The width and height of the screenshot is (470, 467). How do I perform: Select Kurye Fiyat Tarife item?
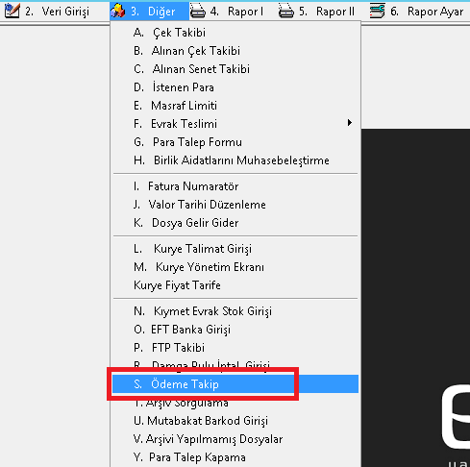pyautogui.click(x=235, y=285)
